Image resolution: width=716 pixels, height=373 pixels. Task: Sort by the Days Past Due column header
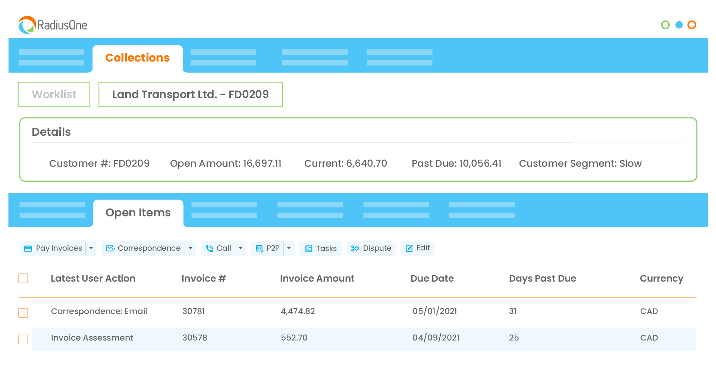(542, 278)
